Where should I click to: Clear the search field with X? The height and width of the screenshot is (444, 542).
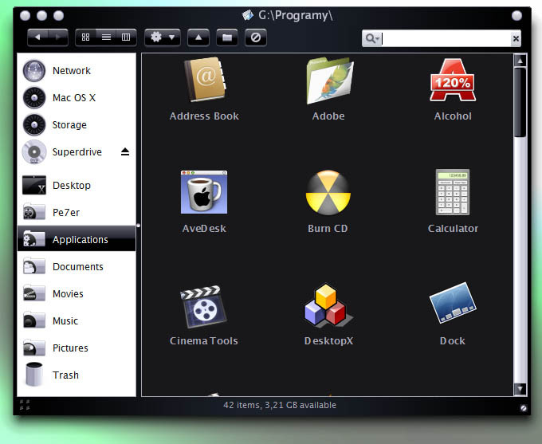[516, 38]
